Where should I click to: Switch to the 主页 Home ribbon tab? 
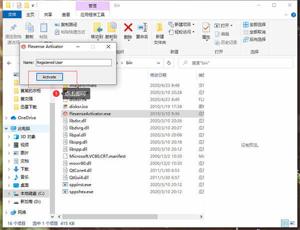point(30,15)
